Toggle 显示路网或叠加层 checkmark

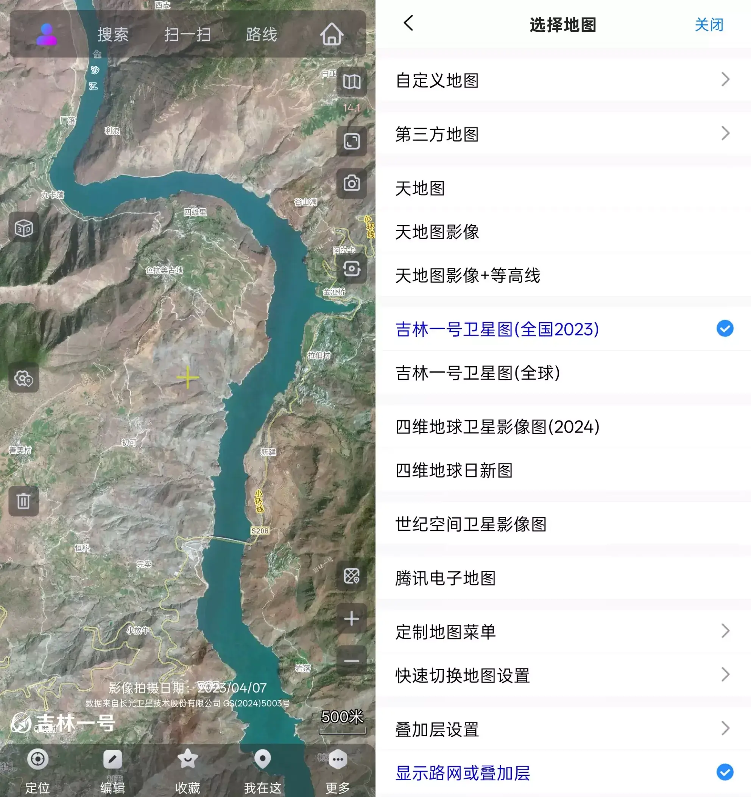725,772
